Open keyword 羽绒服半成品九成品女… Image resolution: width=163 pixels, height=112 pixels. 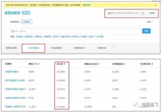16,89
